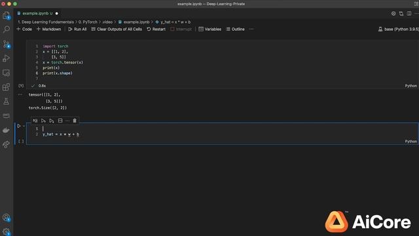
Task: Open the Extensions view
Action: [x=6, y=87]
